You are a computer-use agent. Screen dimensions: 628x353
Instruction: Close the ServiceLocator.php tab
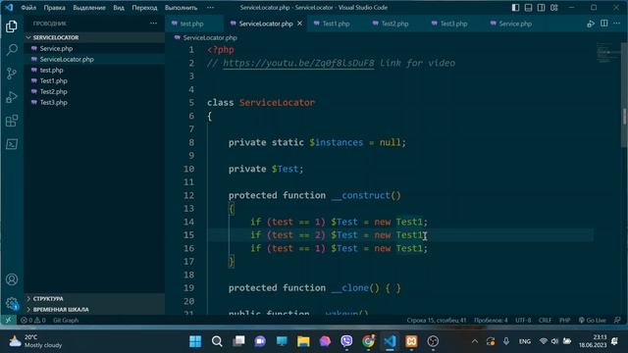[x=299, y=24]
